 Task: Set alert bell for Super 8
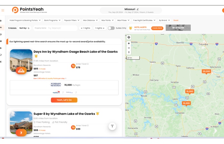[98, 114]
